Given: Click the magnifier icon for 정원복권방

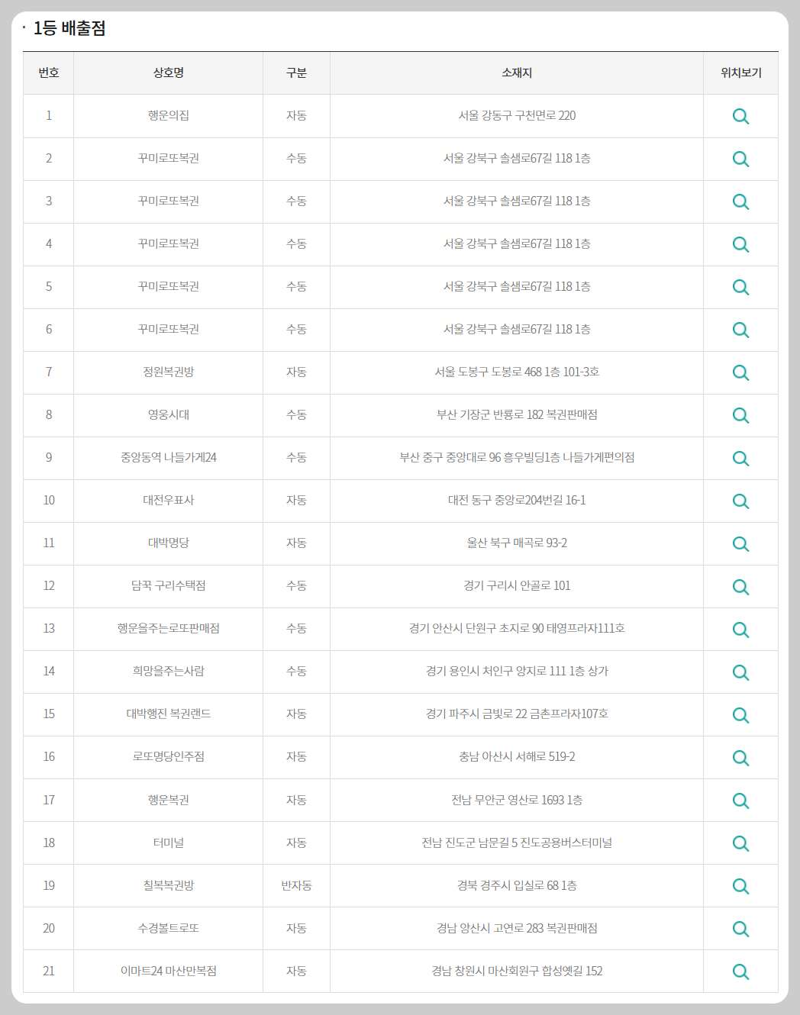Looking at the screenshot, I should pos(740,372).
